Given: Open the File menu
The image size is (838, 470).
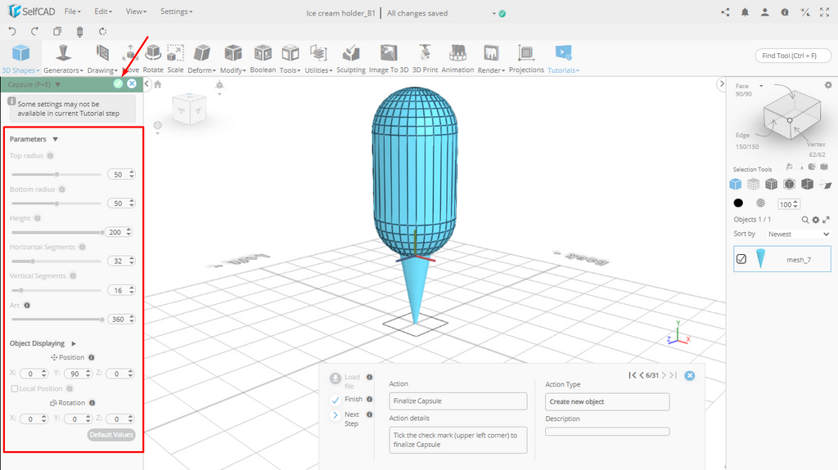Looking at the screenshot, I should click(72, 11).
